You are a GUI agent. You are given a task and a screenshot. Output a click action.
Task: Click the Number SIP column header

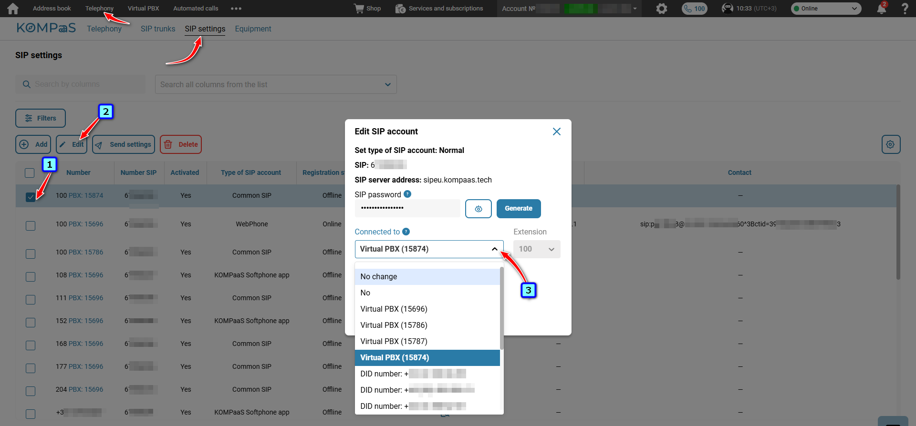point(138,172)
